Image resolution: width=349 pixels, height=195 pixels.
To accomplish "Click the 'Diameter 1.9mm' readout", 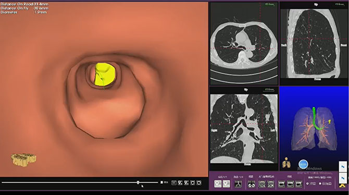I will pyautogui.click(x=23, y=12).
